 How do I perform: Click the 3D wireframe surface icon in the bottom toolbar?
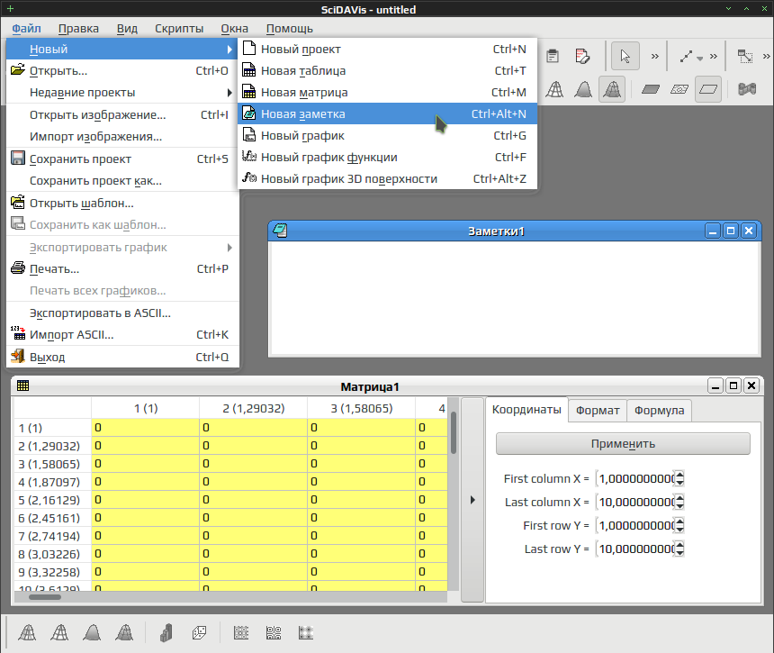[124, 633]
